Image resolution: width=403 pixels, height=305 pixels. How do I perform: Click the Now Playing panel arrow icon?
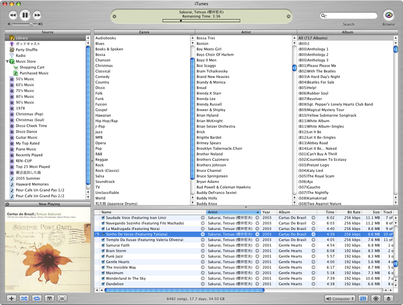coord(8,204)
